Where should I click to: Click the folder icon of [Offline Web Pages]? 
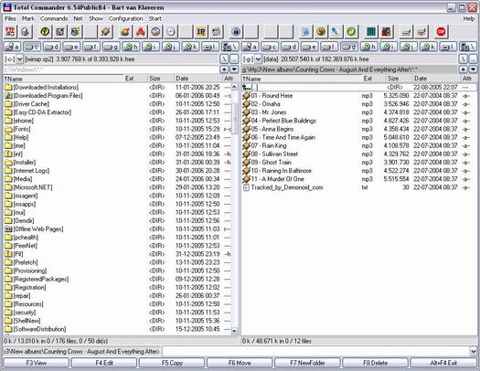pos(8,229)
